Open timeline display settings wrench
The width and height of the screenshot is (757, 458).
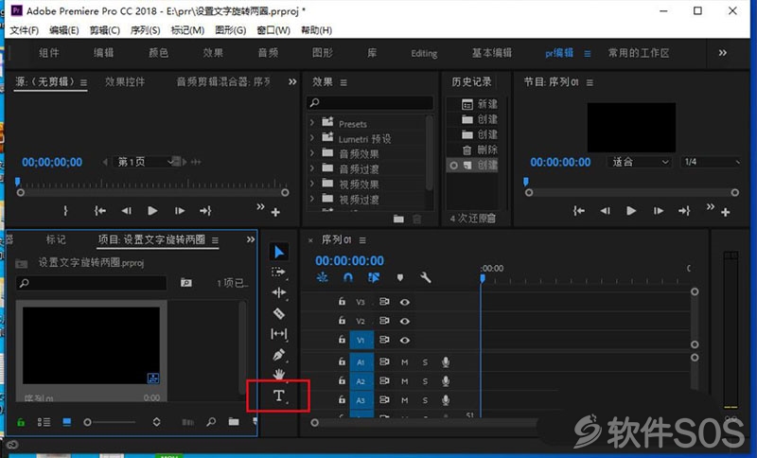point(425,277)
